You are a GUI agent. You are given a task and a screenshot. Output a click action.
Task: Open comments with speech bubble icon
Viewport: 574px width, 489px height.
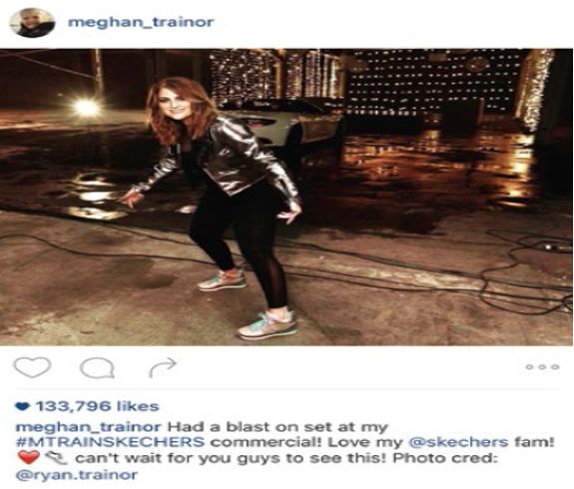(98, 367)
